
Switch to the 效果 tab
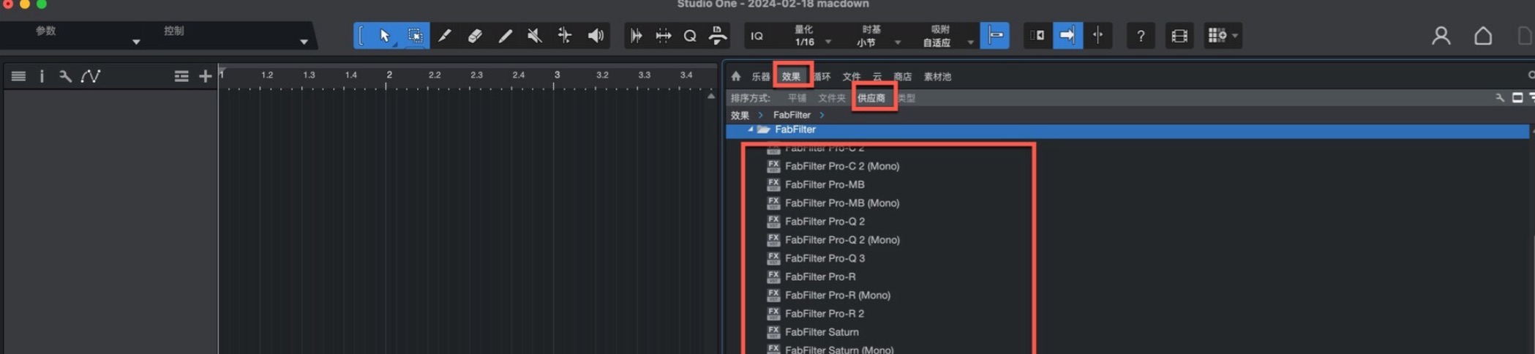(791, 76)
